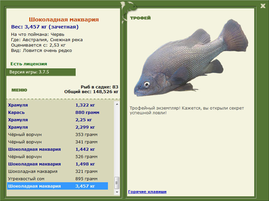The width and height of the screenshot is (269, 201).
Task: Select Угрехвостый сом 895 грамм row
Action: (57, 179)
